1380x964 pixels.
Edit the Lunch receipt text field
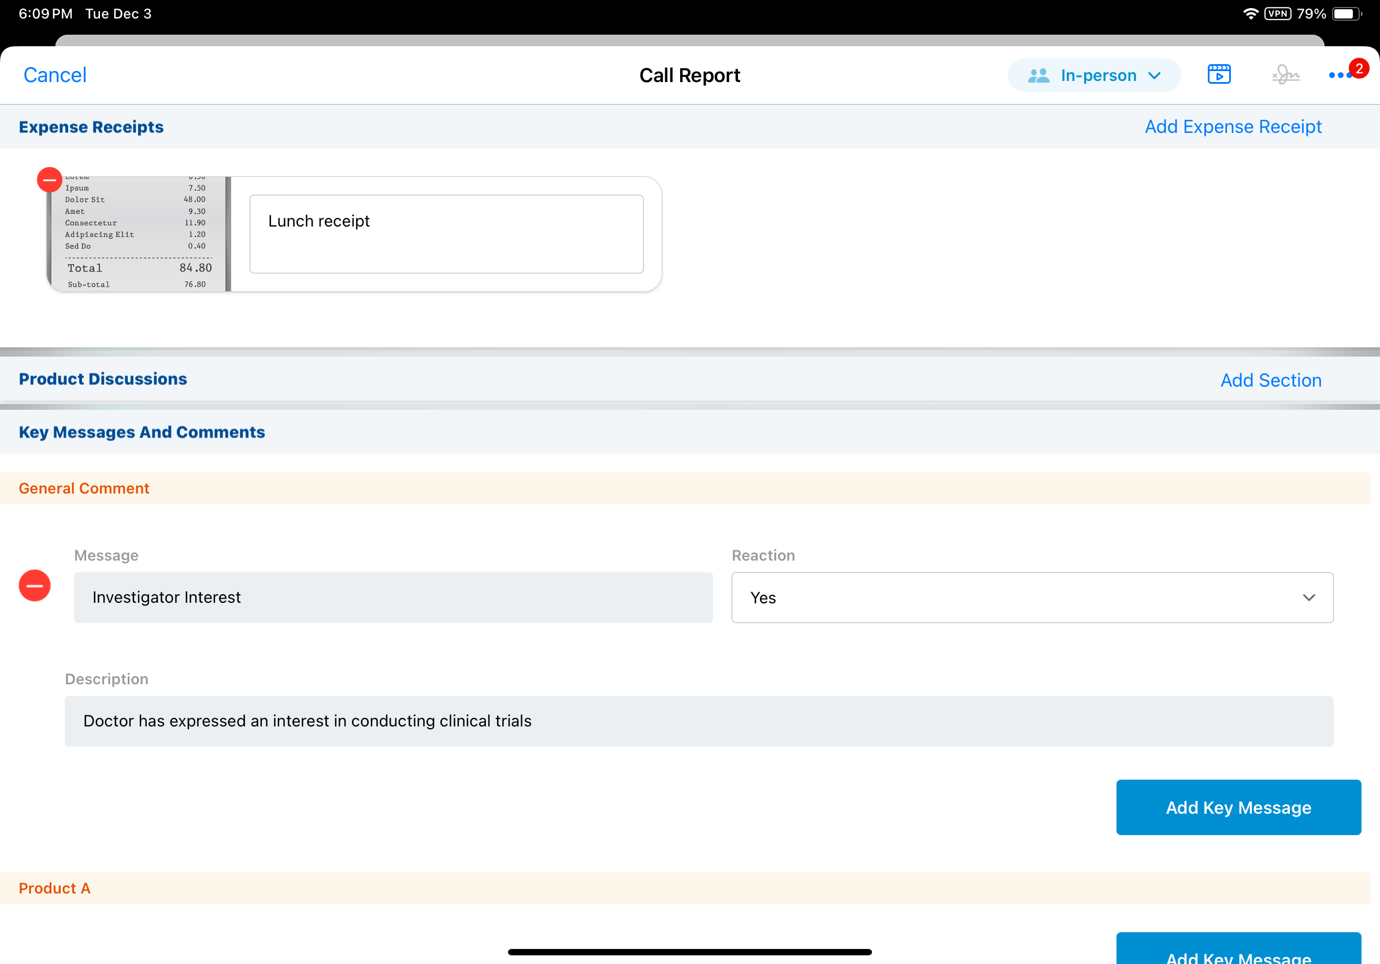coord(446,234)
